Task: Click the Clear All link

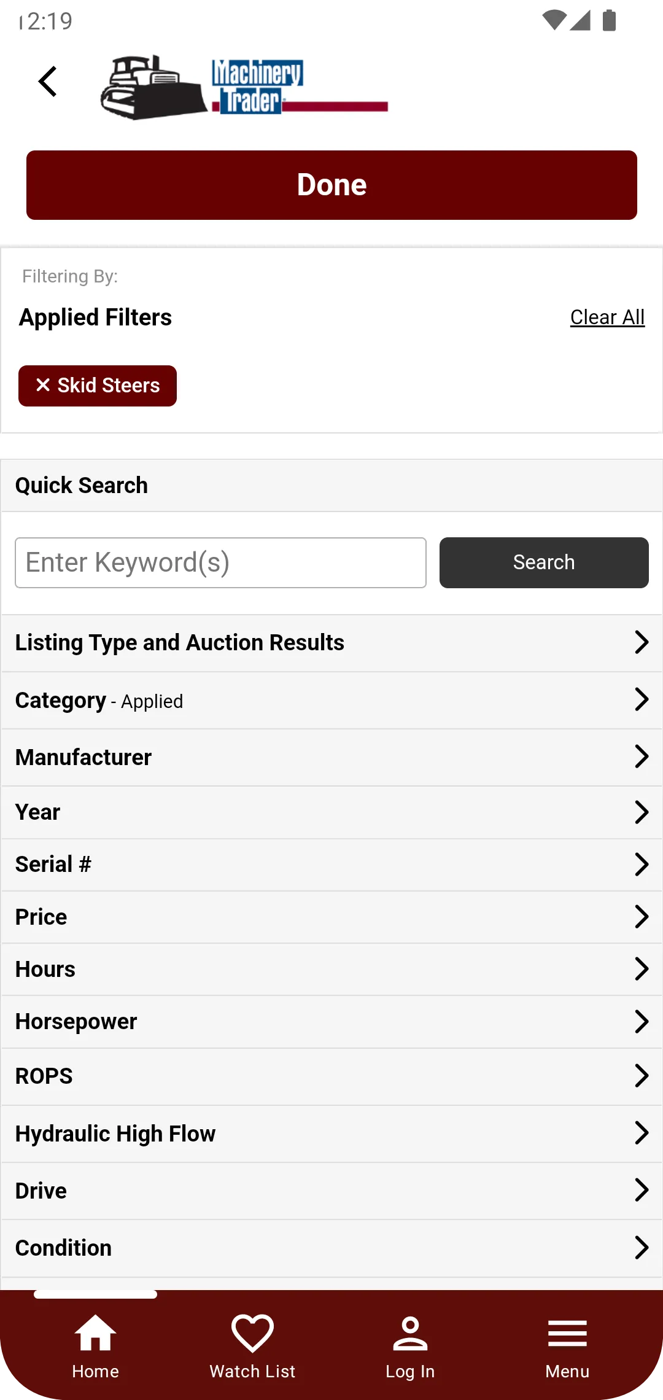Action: point(607,317)
